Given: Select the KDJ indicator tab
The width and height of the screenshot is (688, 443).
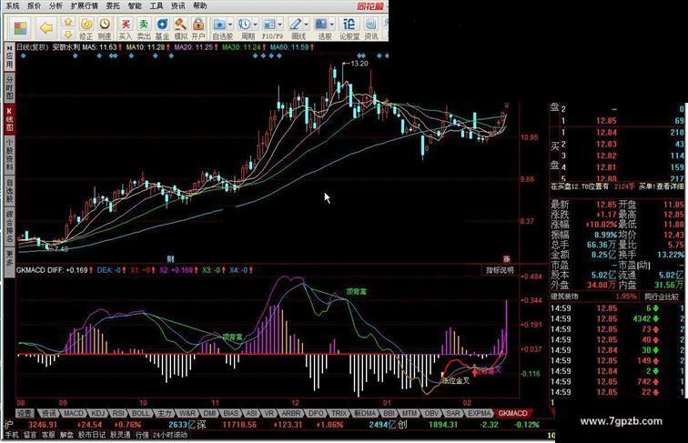Looking at the screenshot, I should pyautogui.click(x=98, y=413).
